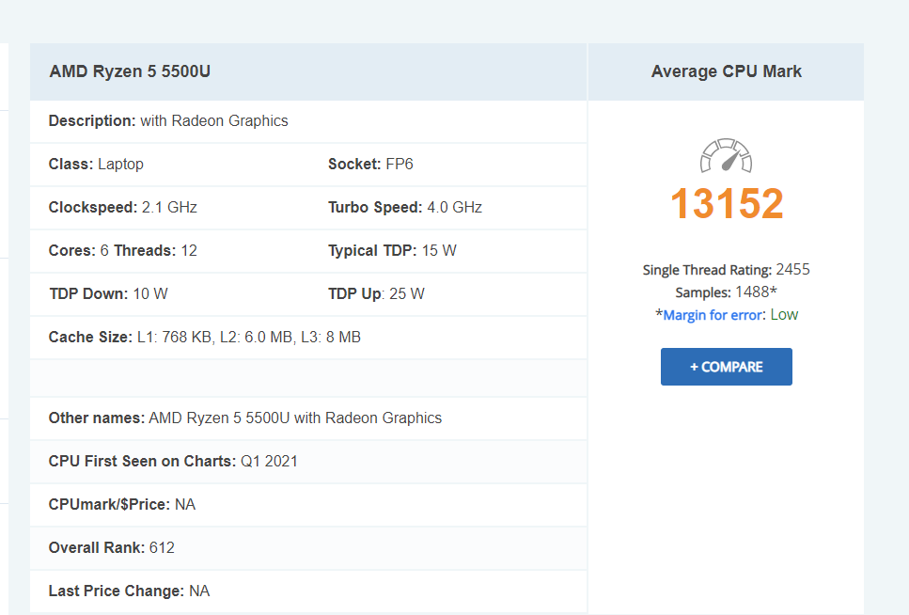Viewport: 909px width, 615px height.
Task: Click the Socket: FP6 entry
Action: click(x=370, y=165)
